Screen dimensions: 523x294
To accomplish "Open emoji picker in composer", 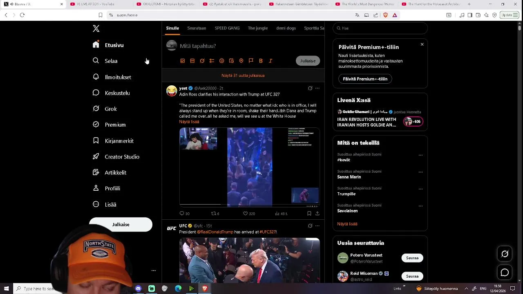I will pyautogui.click(x=221, y=61).
